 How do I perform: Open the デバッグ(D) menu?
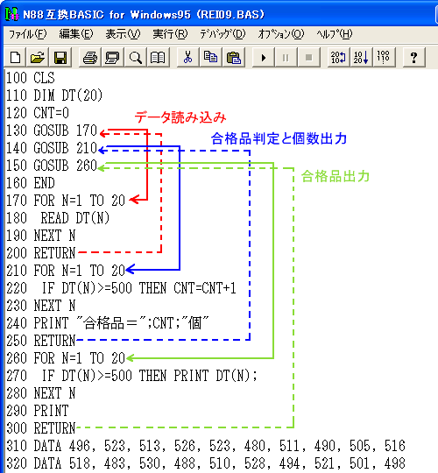pos(223,34)
